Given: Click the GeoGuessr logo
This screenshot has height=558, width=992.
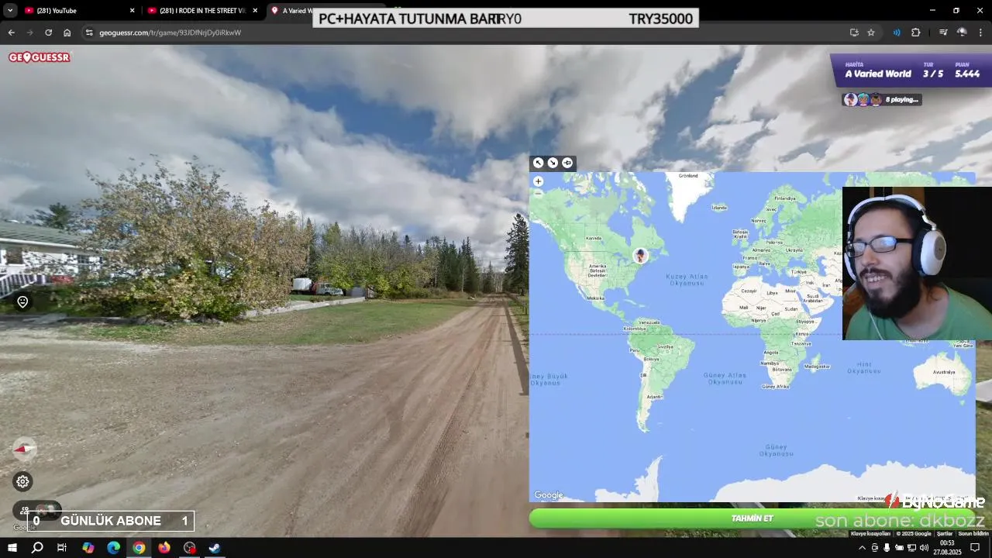Looking at the screenshot, I should [40, 57].
